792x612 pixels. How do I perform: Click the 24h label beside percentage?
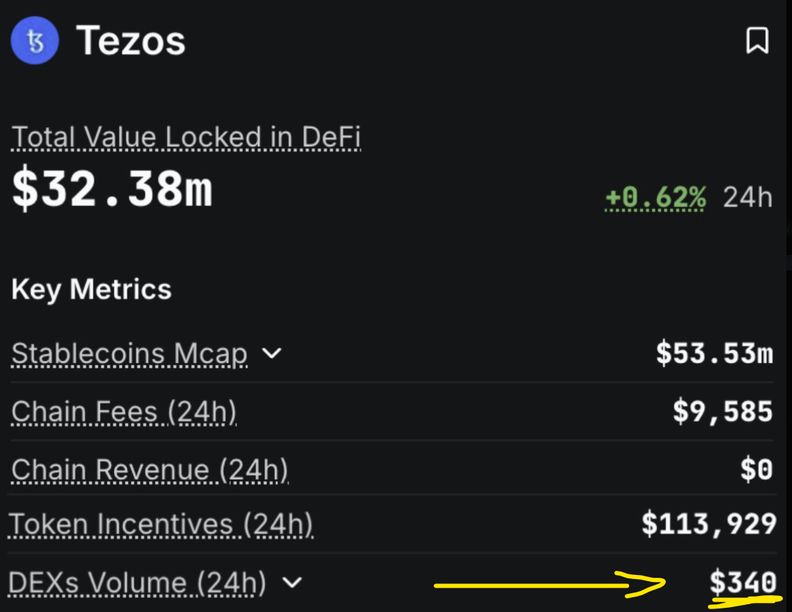pos(747,198)
